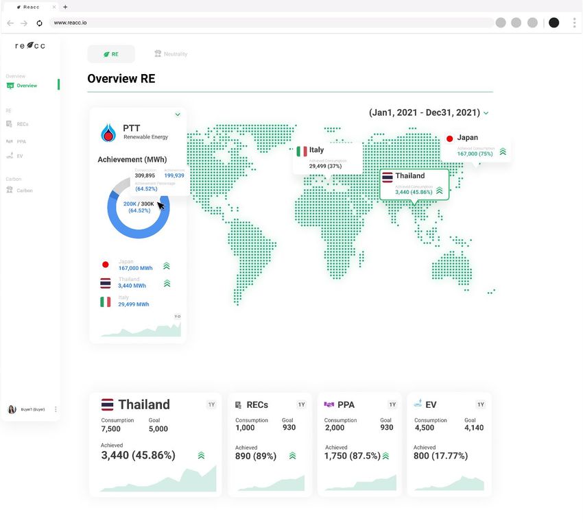583x523 pixels.
Task: Switch to the Neutrality tab
Action: [171, 54]
